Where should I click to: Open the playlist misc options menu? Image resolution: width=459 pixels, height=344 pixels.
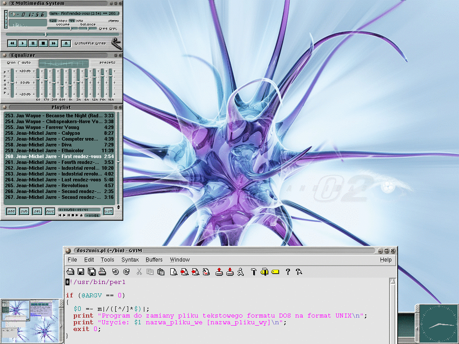point(50,211)
